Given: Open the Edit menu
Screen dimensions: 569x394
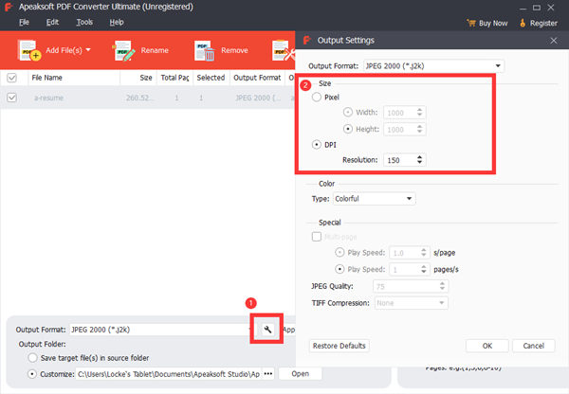Looking at the screenshot, I should (x=52, y=22).
